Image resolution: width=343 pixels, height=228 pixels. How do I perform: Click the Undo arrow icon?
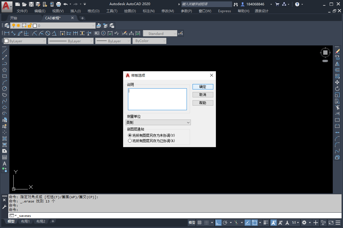click(x=65, y=4)
